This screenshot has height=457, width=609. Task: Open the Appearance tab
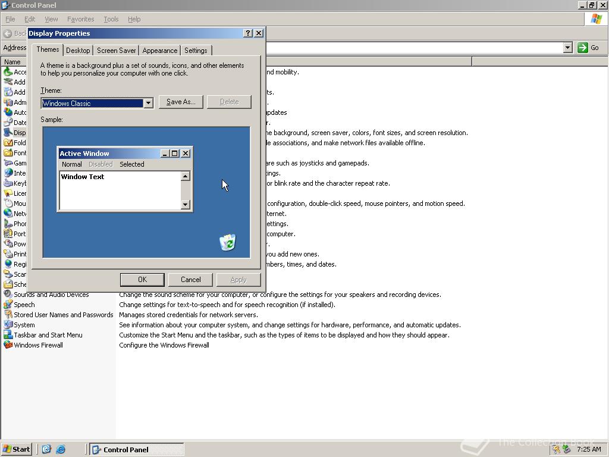click(x=159, y=51)
